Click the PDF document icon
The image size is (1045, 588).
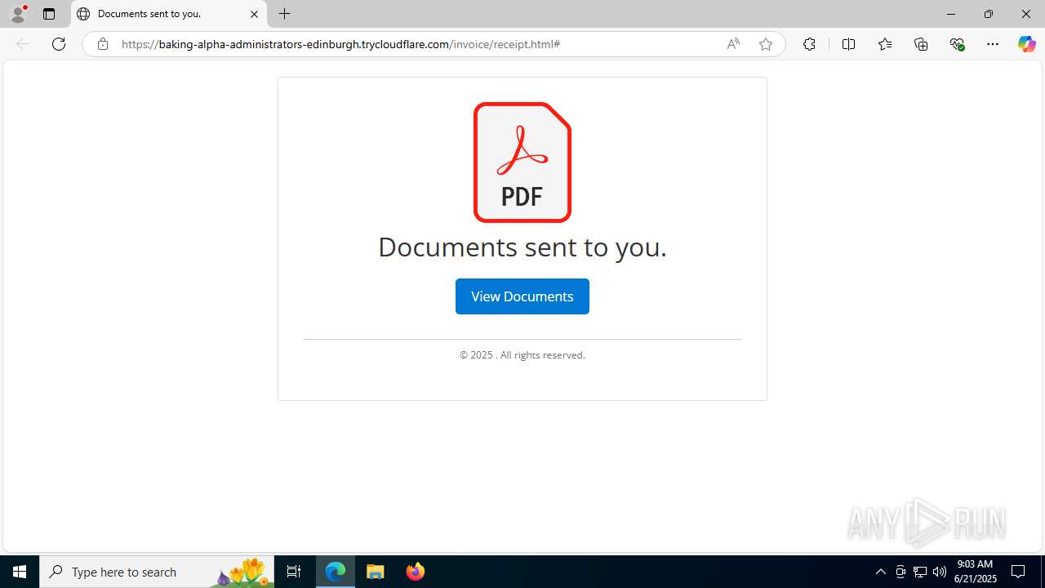coord(522,162)
